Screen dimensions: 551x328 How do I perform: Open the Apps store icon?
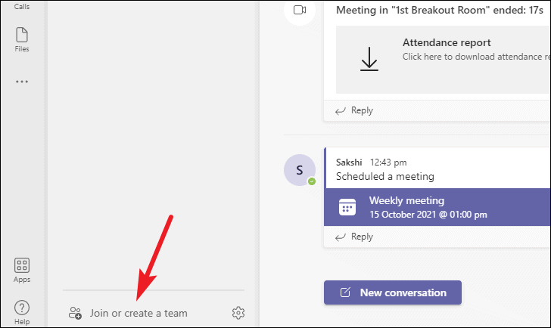click(22, 270)
